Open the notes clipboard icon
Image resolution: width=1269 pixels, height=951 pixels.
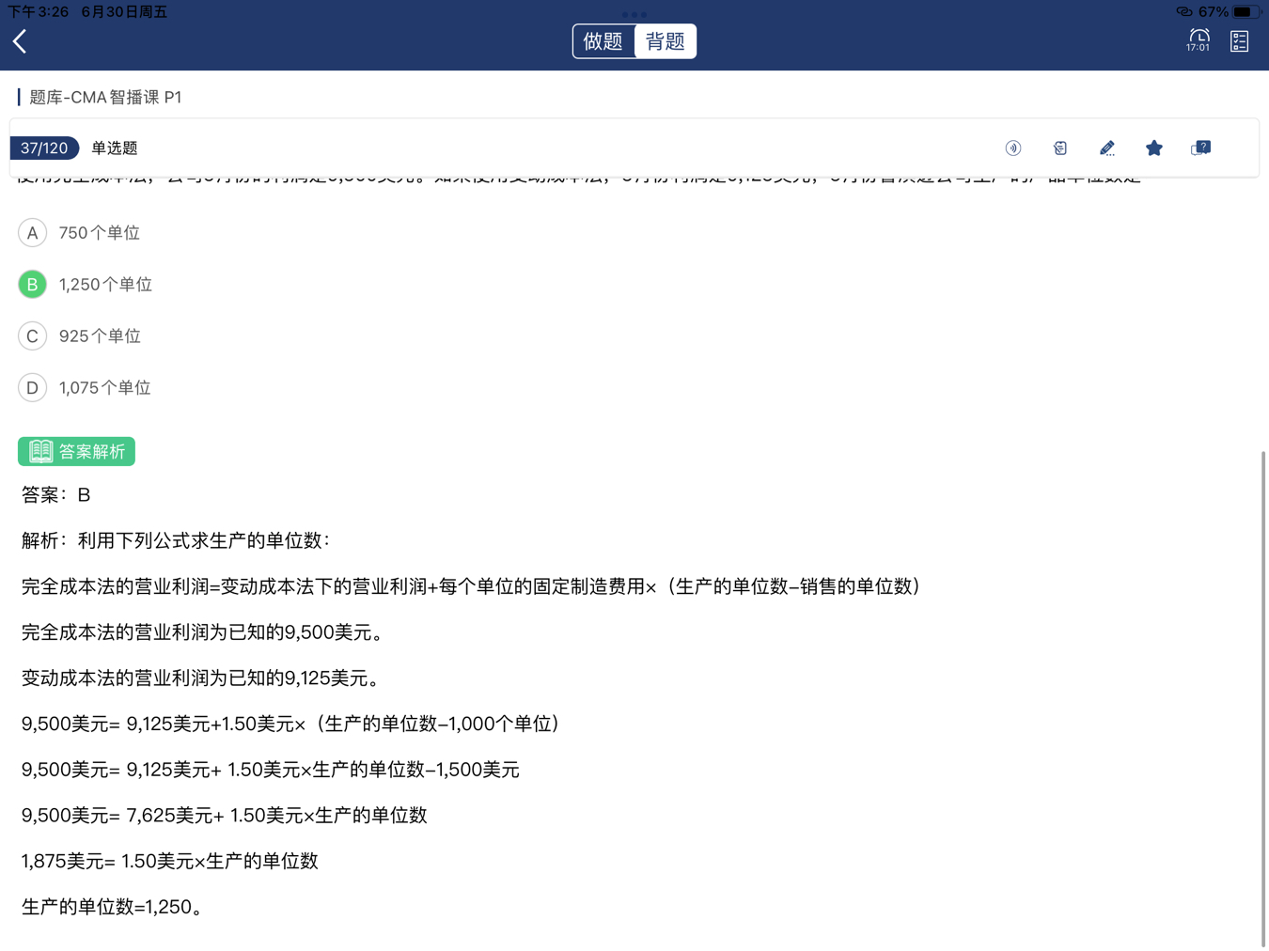pos(1059,148)
